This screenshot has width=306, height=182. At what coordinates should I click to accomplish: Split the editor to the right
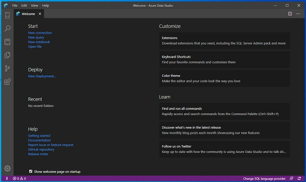click(290, 14)
